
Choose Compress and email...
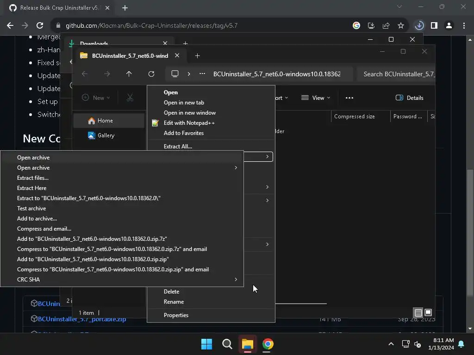pos(122,229)
